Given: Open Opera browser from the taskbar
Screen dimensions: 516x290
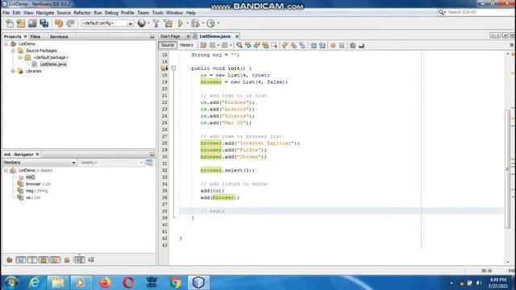Looking at the screenshot, I should click(128, 283).
